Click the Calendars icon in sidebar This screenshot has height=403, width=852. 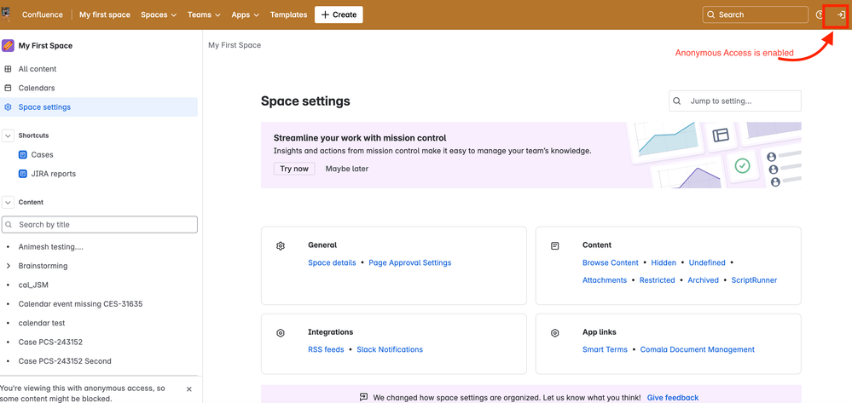coord(9,88)
